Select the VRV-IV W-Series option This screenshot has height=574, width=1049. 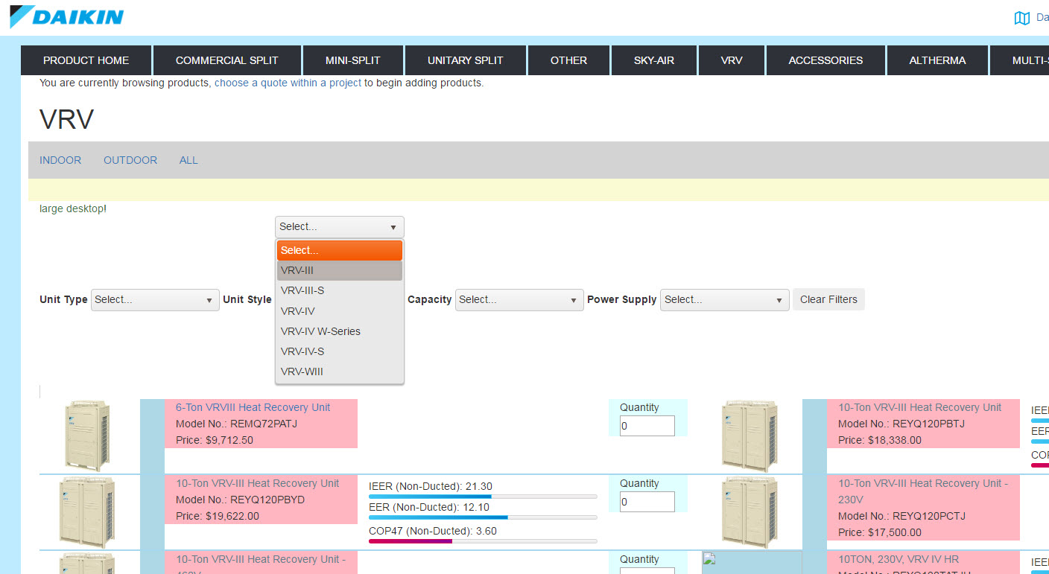(x=340, y=331)
